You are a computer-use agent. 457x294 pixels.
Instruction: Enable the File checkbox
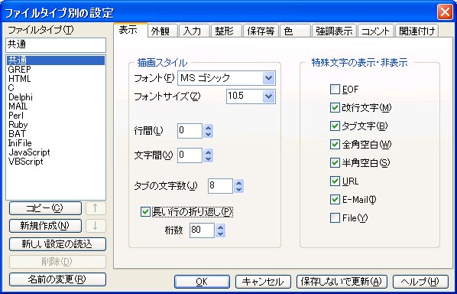tap(335, 217)
